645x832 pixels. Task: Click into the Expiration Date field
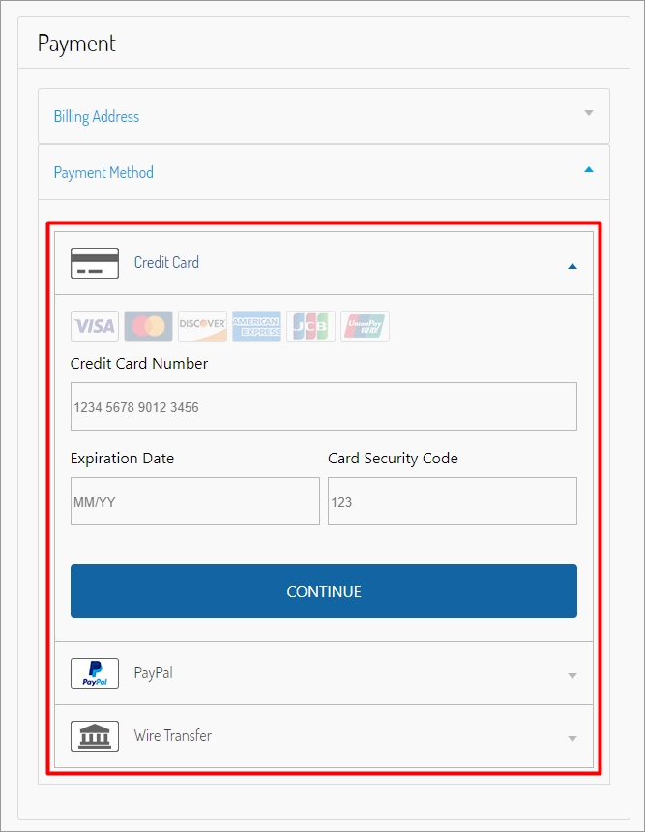click(194, 501)
